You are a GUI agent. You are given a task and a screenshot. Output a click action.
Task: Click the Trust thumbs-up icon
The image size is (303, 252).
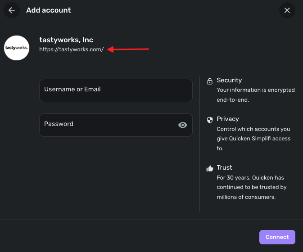click(x=210, y=169)
